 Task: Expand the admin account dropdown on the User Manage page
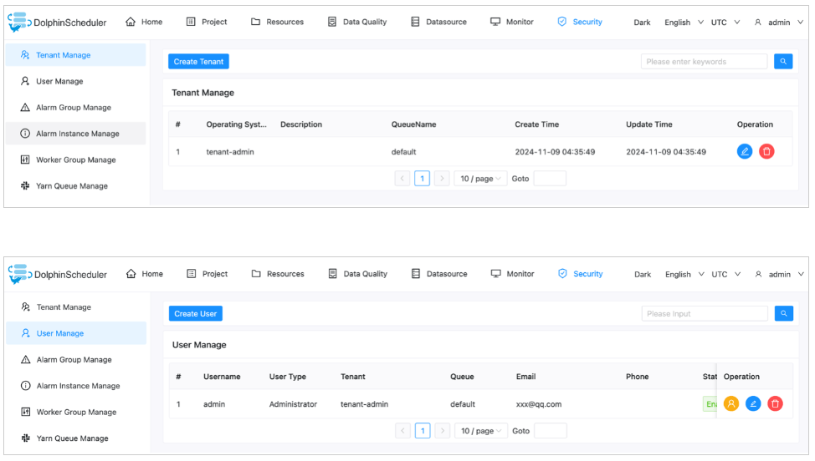click(x=778, y=275)
